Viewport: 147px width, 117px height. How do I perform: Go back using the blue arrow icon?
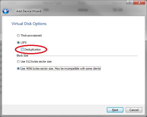pos(6,11)
